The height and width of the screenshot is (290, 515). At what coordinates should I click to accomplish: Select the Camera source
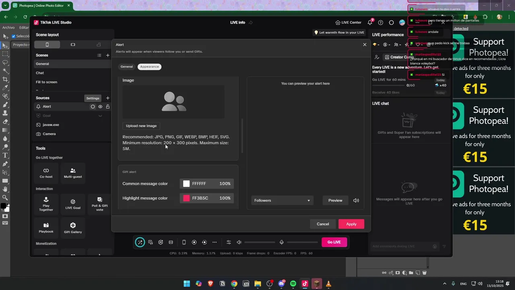(x=72, y=134)
